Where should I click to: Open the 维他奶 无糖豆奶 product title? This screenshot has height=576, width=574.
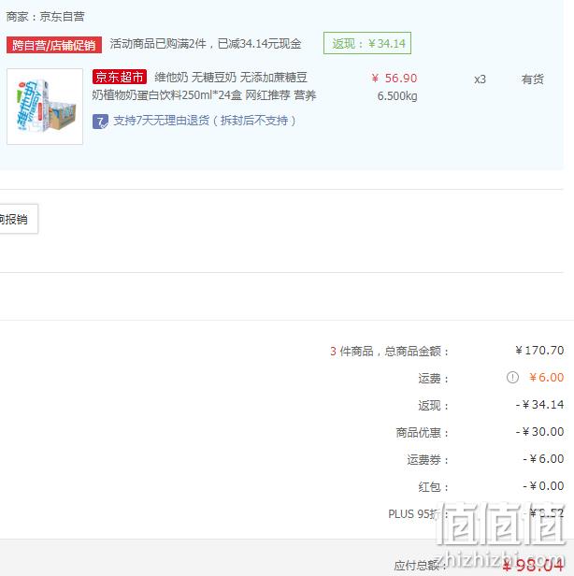(204, 86)
